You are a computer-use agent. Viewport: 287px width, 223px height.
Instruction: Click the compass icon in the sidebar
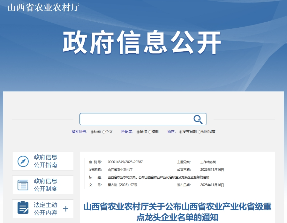pyautogui.click(x=23, y=161)
